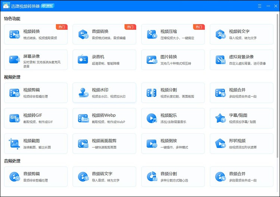Viewport: 280px width, 197px height.
Task: Click the text 多段音频合并成一段
Action: [x=243, y=180]
